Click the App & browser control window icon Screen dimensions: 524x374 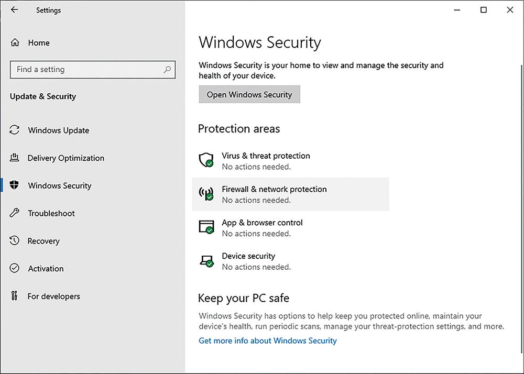tap(206, 227)
